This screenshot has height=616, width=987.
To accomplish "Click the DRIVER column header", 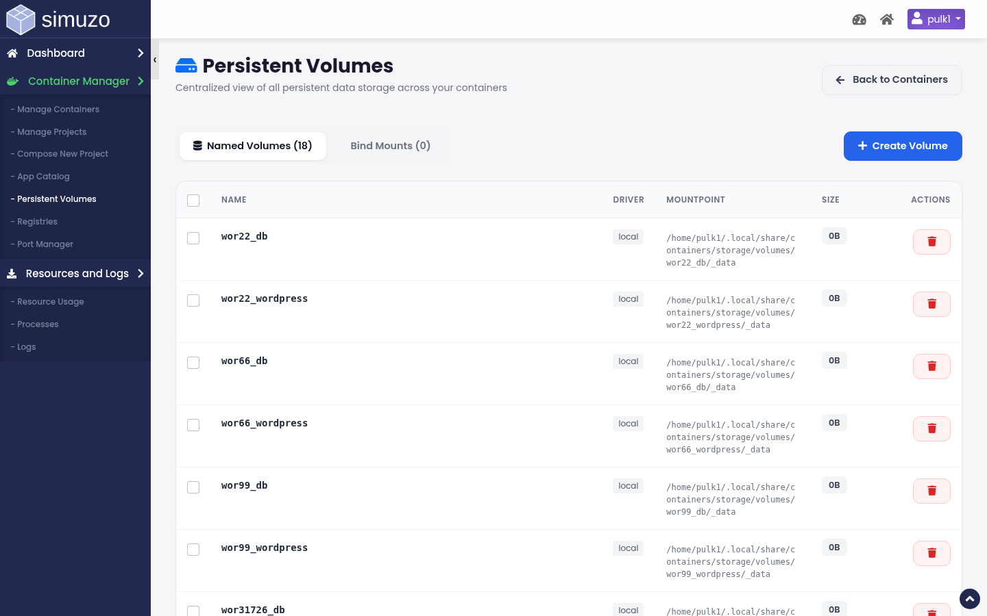I will 629,200.
